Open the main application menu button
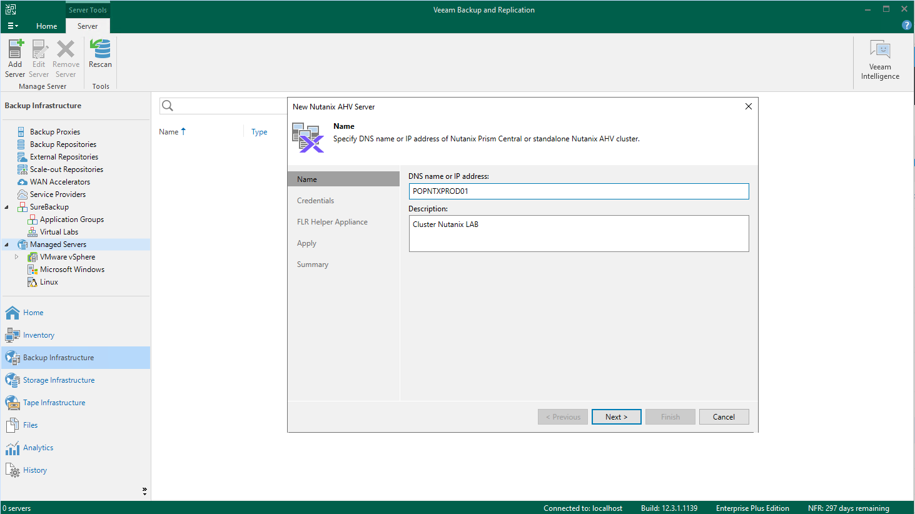The image size is (915, 514). point(13,26)
